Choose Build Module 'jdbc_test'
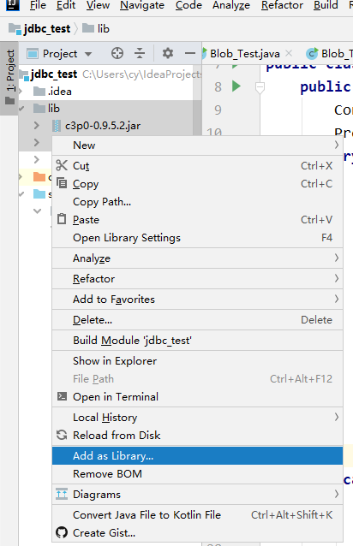Screen dimensions: 353x546 click(197, 340)
